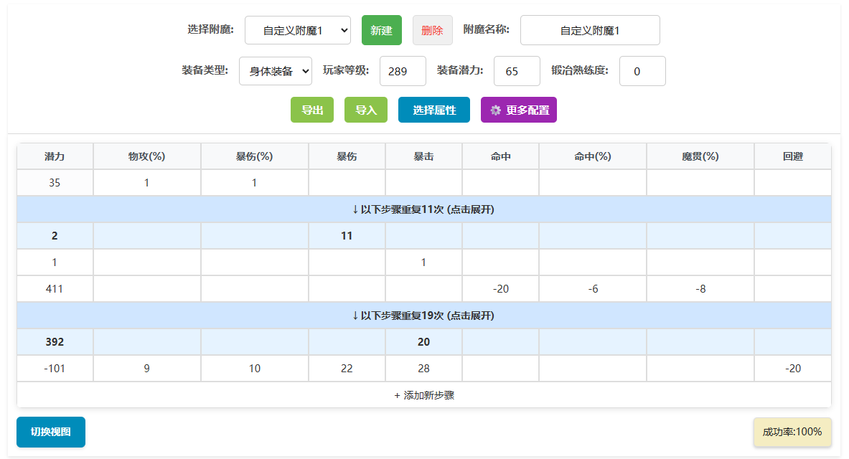Click the 成功率:100% success rate indicator
849x459 pixels.
pos(792,432)
